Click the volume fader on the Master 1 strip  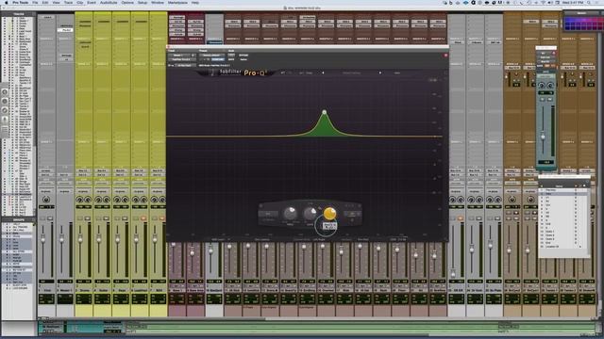[x=61, y=239]
